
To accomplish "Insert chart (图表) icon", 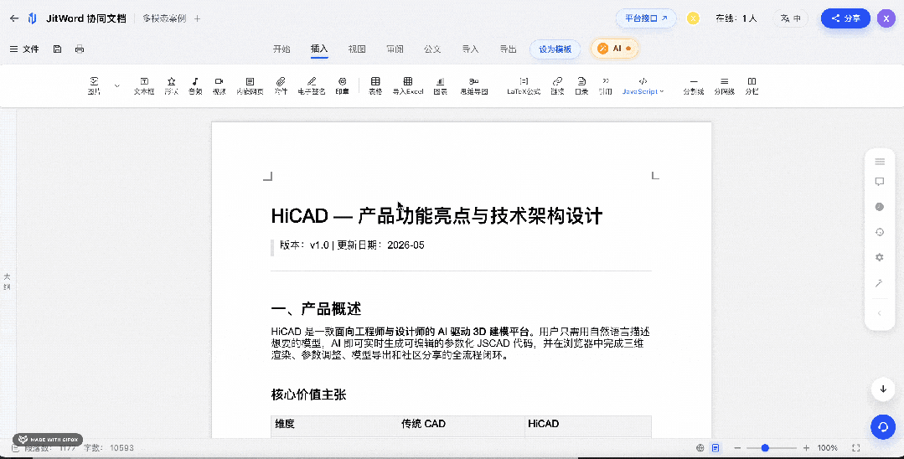I will tap(441, 81).
